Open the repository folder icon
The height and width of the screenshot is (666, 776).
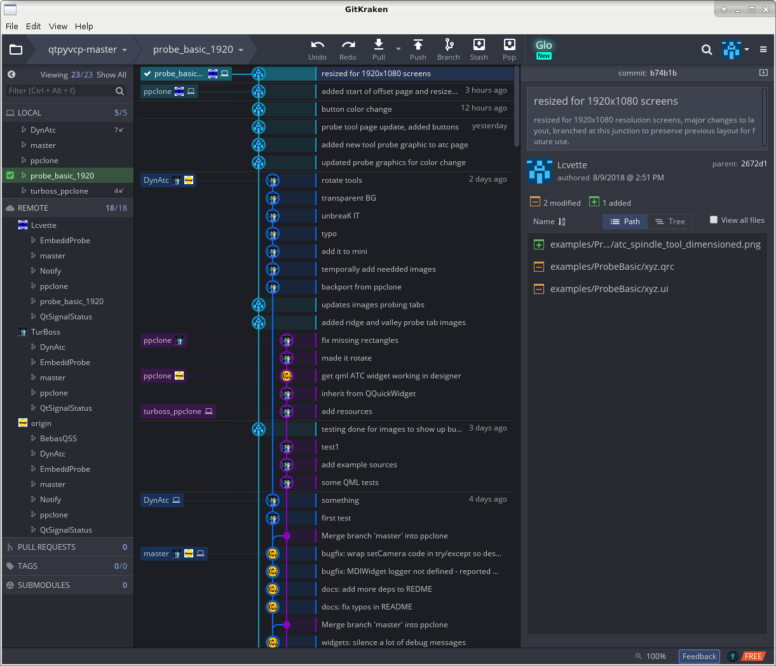[16, 50]
